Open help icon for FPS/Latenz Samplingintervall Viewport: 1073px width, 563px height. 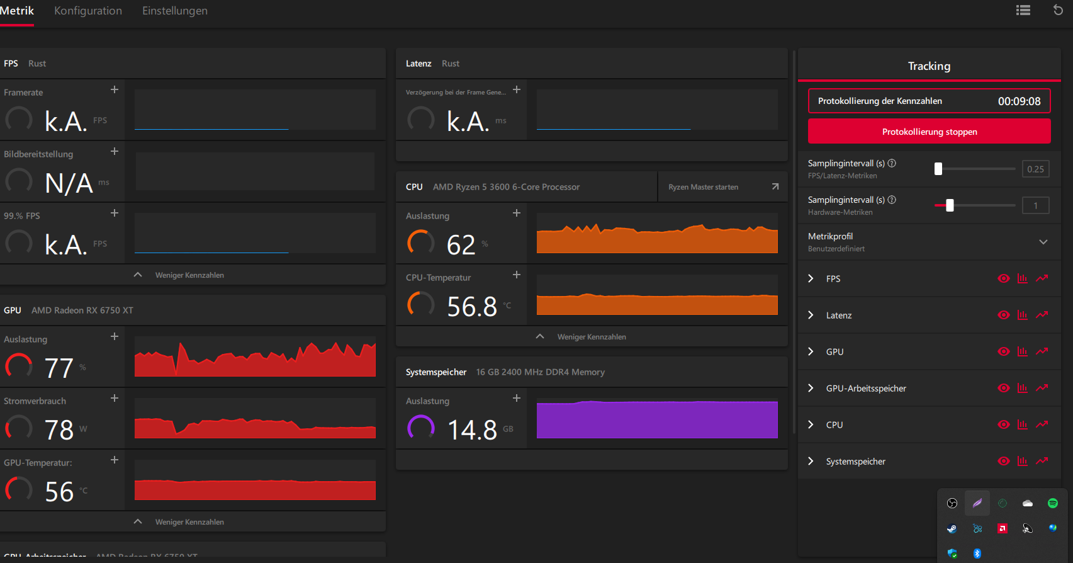coord(892,163)
